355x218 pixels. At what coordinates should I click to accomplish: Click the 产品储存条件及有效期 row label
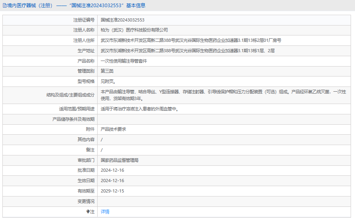coord(73,119)
